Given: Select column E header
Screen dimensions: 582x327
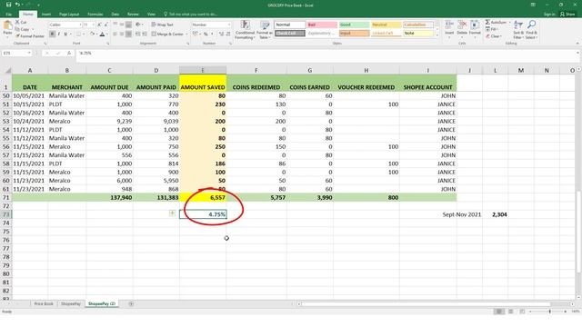Looking at the screenshot, I should point(203,70).
